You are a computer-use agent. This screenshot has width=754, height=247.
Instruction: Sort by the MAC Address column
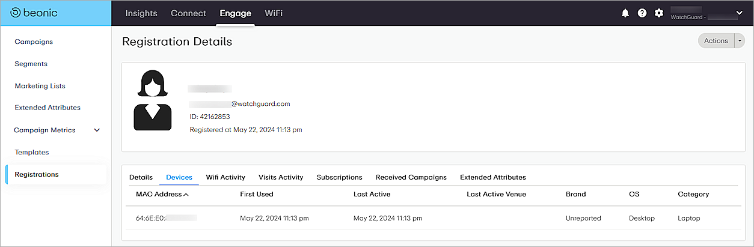click(x=162, y=194)
